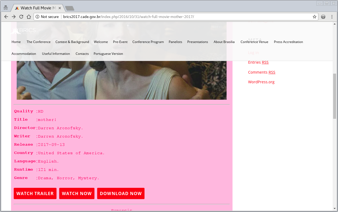The height and width of the screenshot is (212, 338).
Task: Reload the current page
Action: (x=21, y=17)
